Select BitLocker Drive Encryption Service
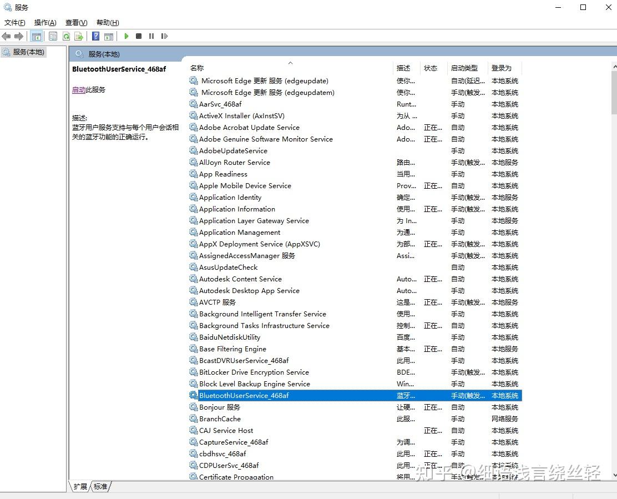 (355, 372)
